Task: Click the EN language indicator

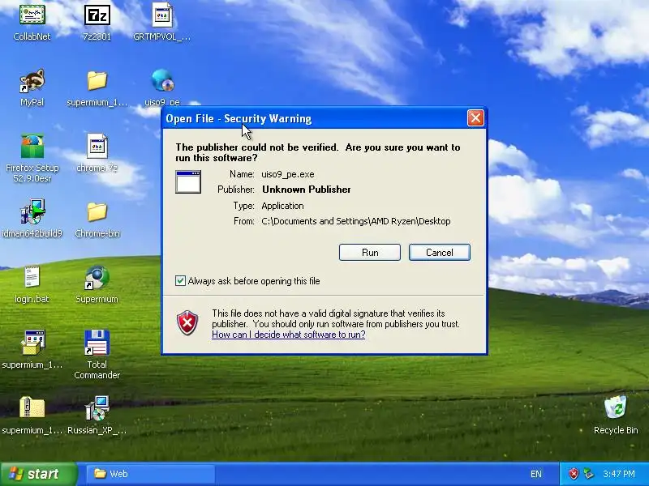Action: [536, 474]
